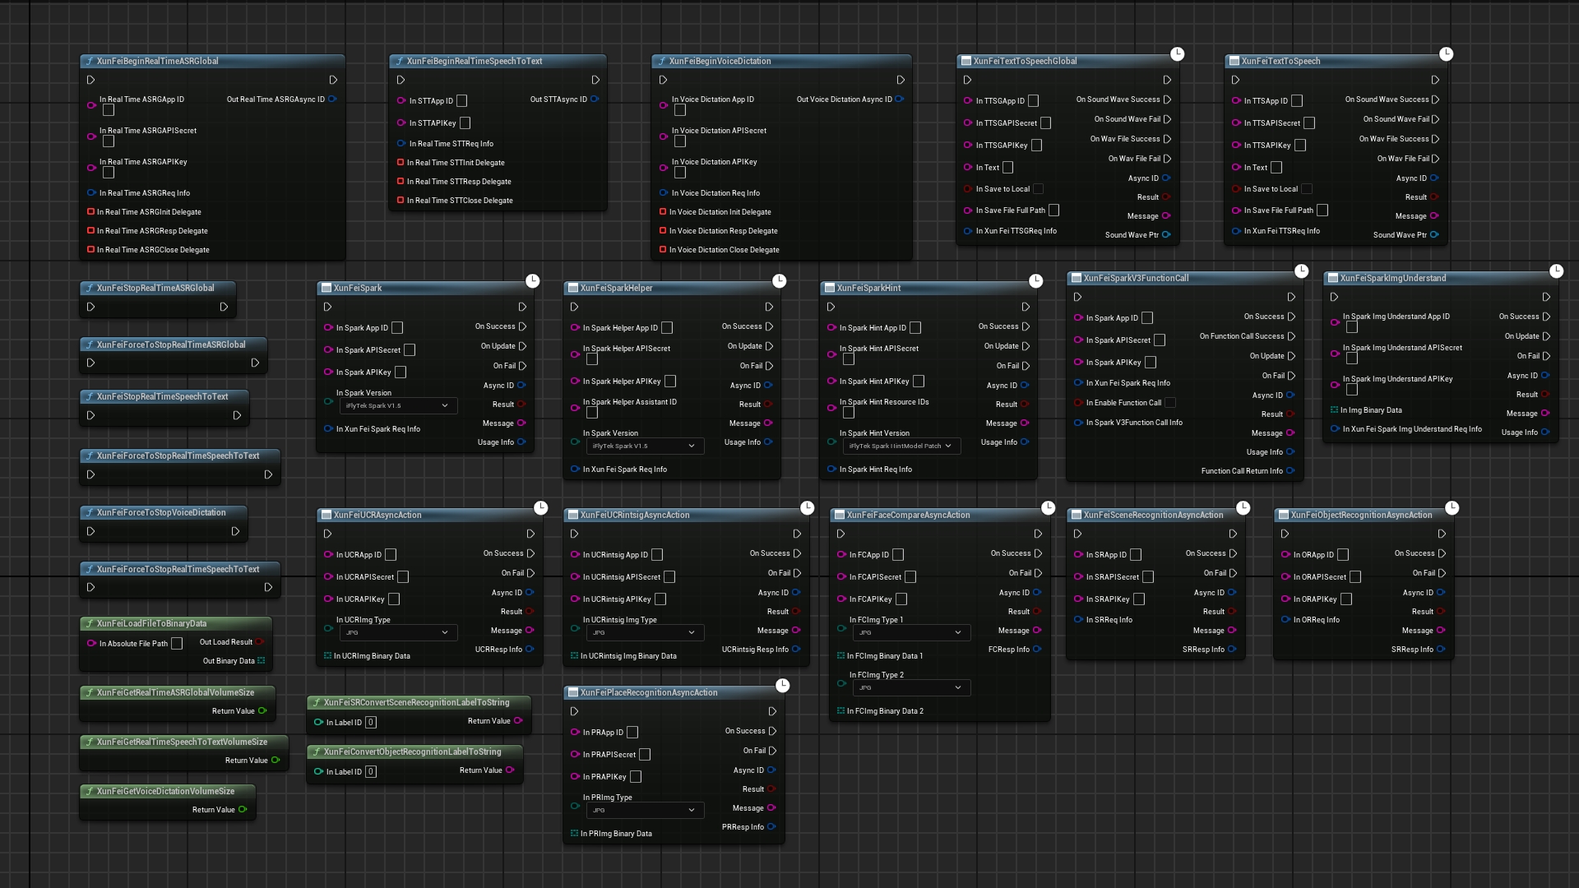Select the XunFeiFaceCompareAsyncAction node title
Image resolution: width=1579 pixels, height=888 pixels.
point(908,516)
